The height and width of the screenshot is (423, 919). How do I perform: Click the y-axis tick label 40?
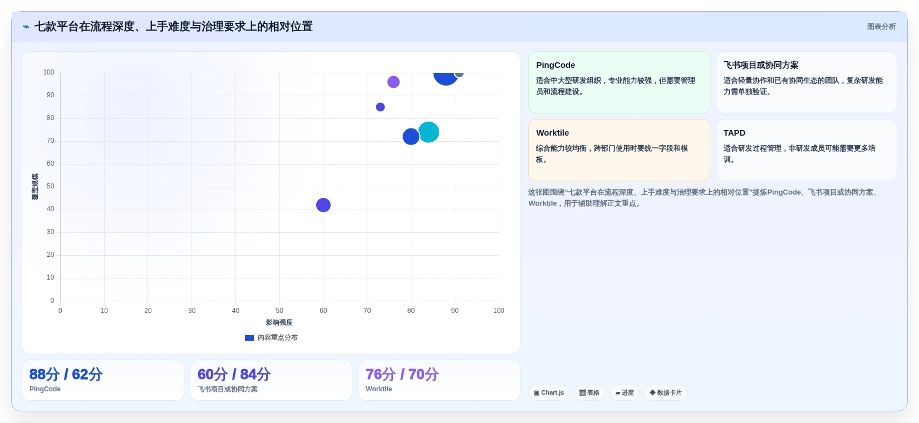coord(51,209)
